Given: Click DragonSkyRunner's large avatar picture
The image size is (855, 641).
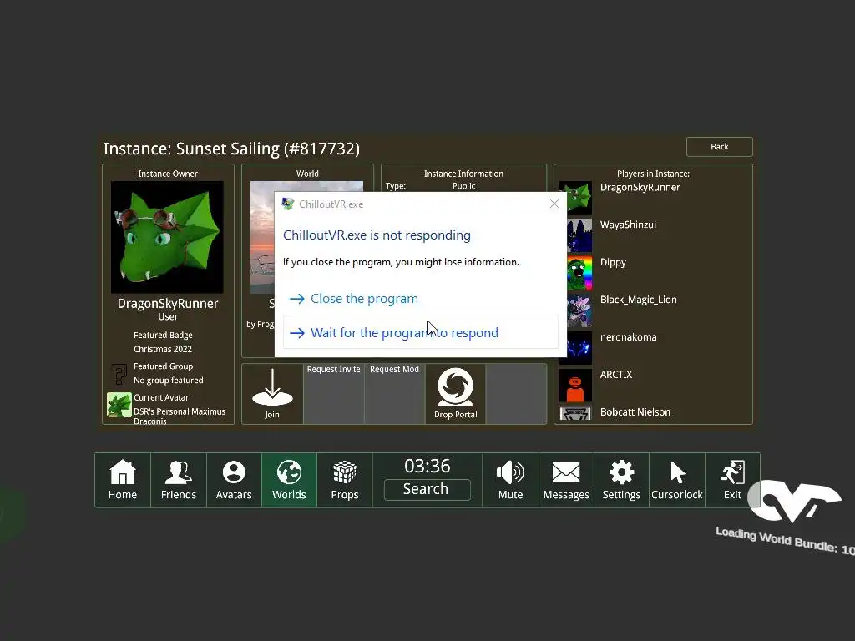Looking at the screenshot, I should [167, 237].
